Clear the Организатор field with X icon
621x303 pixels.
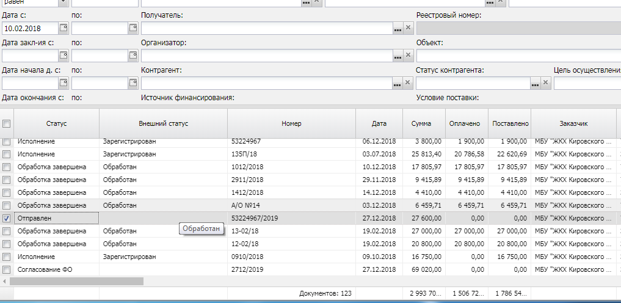click(409, 56)
